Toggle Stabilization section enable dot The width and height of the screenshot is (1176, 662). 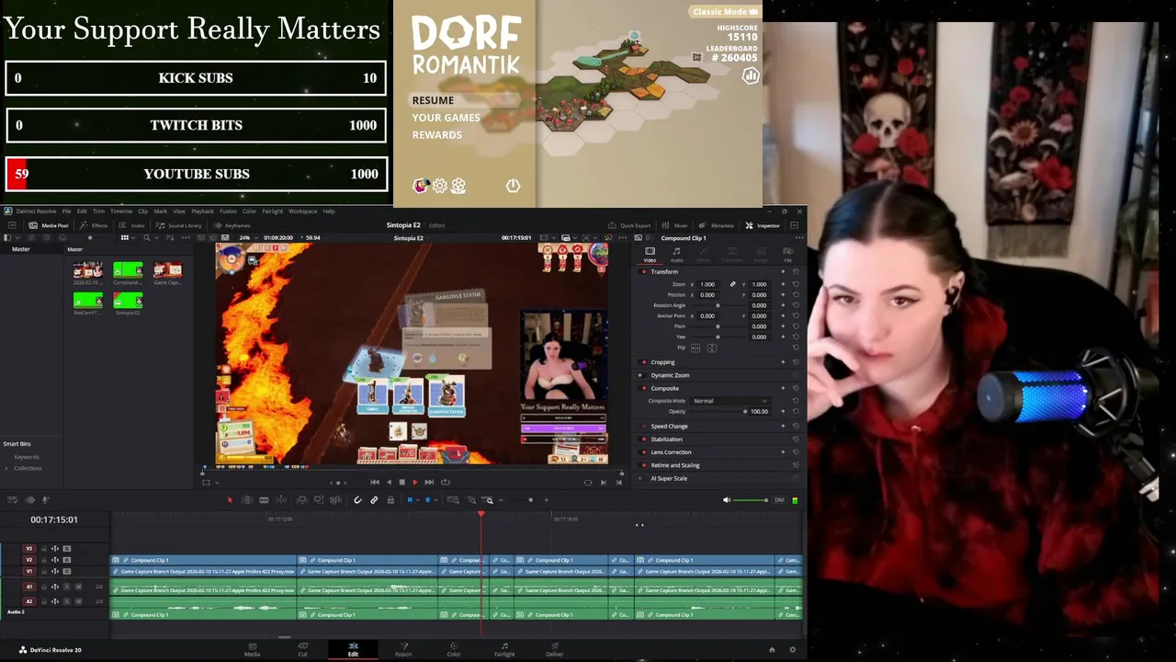[644, 439]
